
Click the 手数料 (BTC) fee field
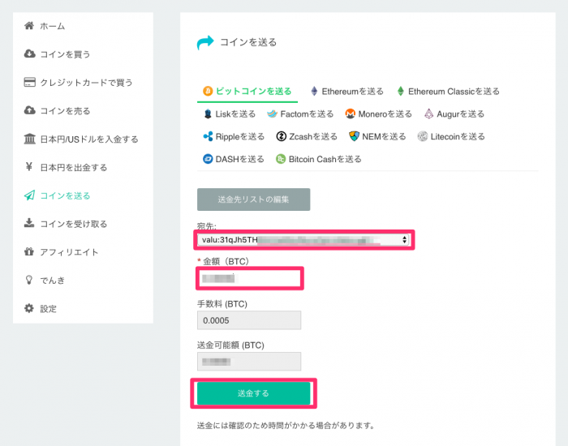(249, 320)
